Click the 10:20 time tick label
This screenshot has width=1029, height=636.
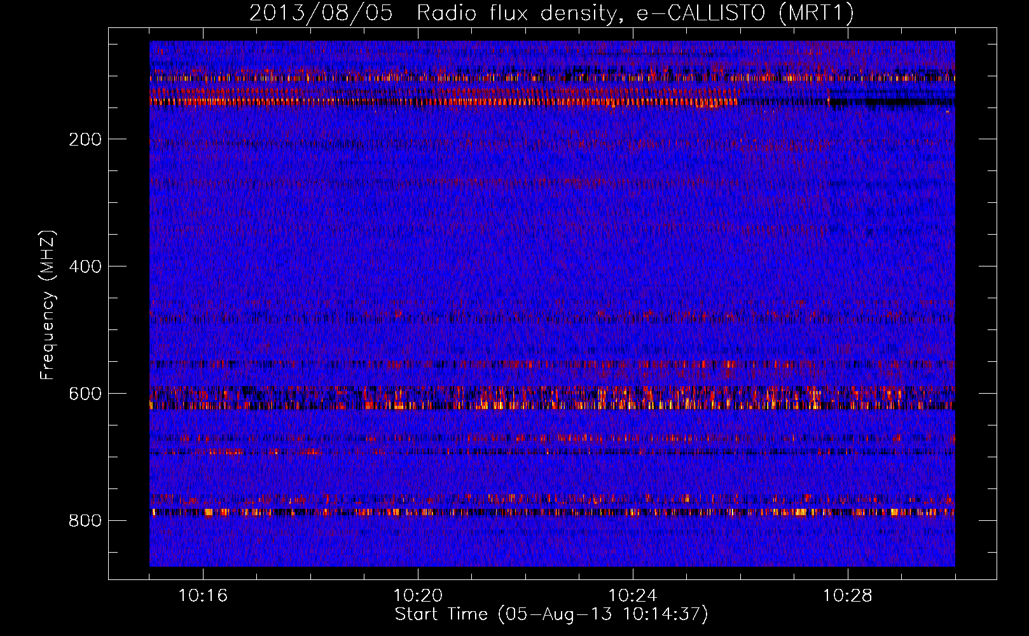(x=418, y=596)
